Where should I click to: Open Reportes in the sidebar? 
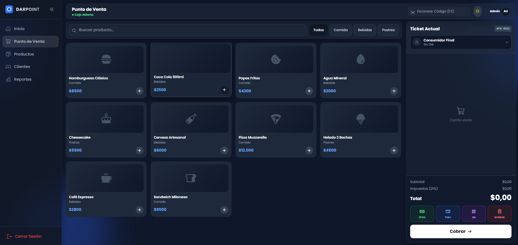pos(23,79)
